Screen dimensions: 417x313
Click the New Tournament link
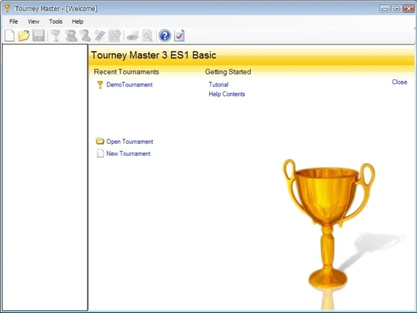pyautogui.click(x=128, y=153)
